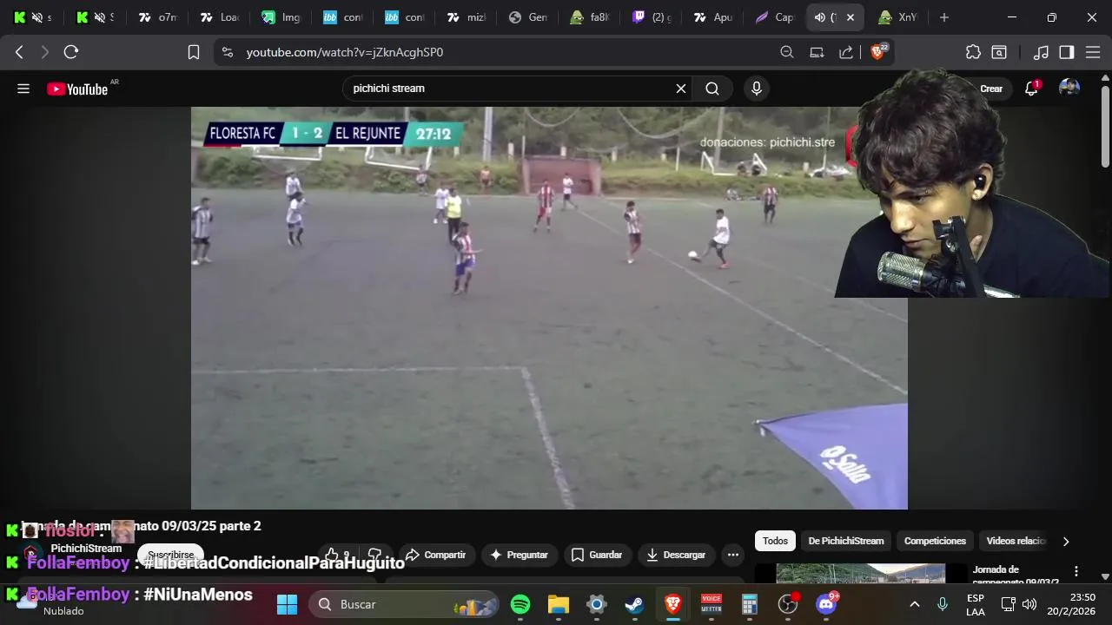The height and width of the screenshot is (625, 1112).
Task: Open the volume control in tray
Action: click(x=1029, y=604)
